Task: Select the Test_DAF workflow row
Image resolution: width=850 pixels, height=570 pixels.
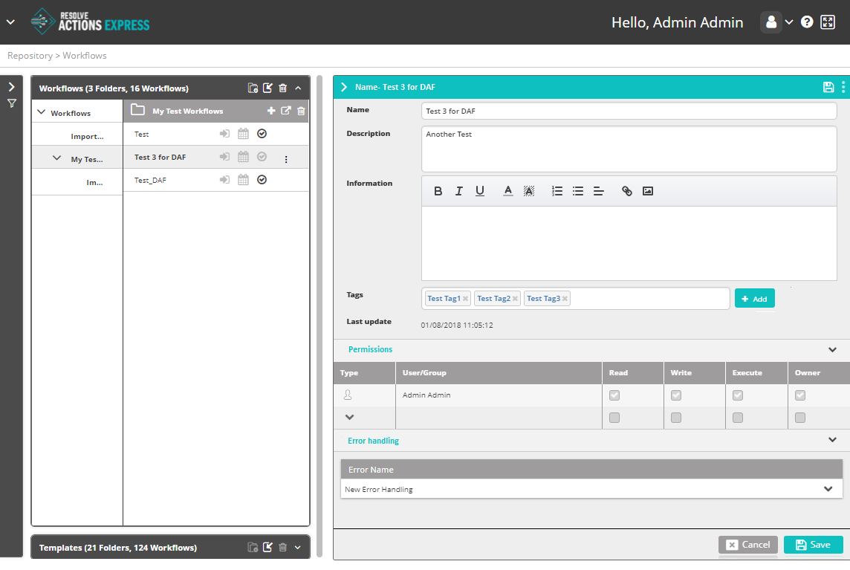Action: (x=215, y=180)
